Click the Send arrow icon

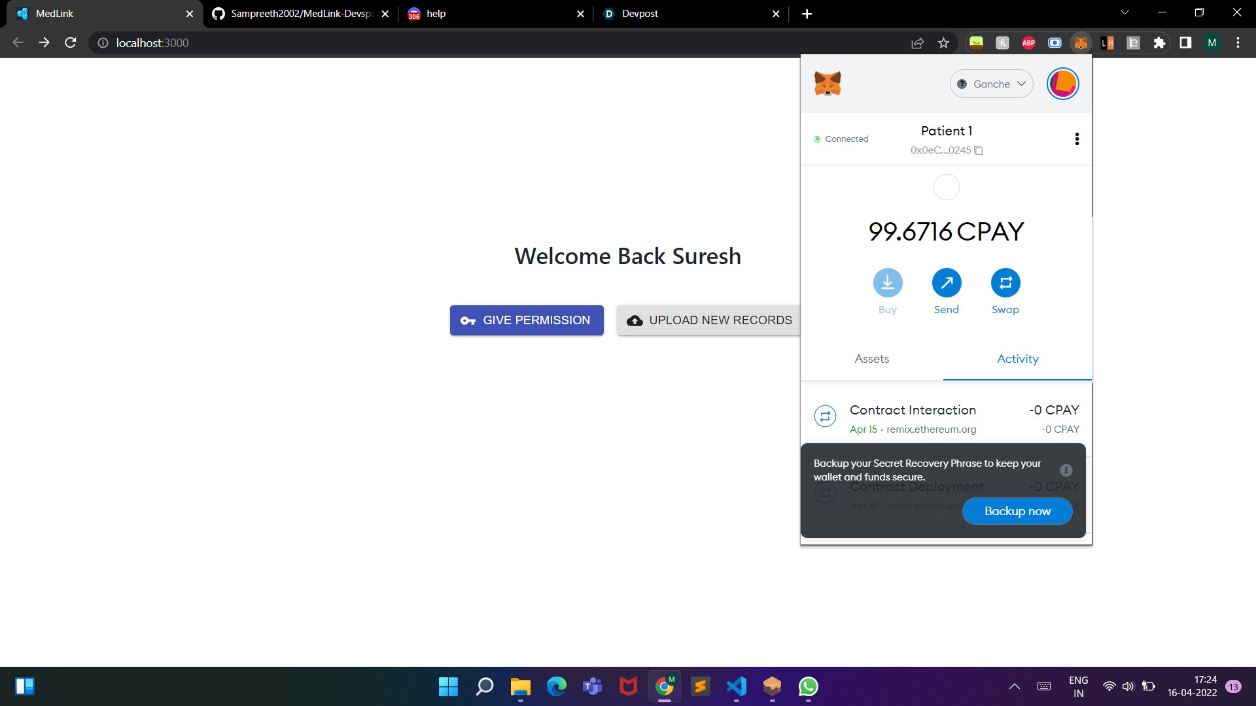coord(946,283)
